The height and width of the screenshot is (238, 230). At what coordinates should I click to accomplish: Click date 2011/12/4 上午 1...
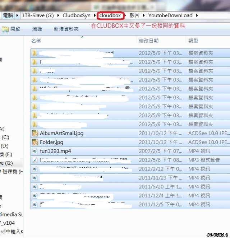tap(160, 196)
